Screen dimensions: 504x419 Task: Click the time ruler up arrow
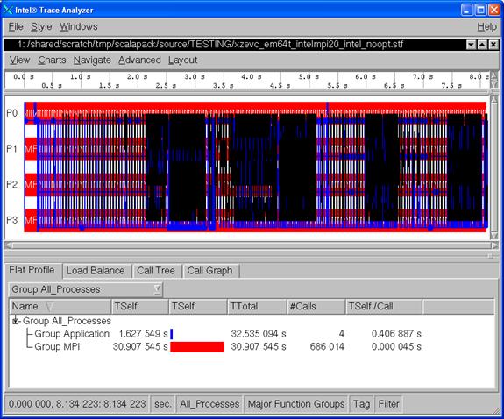pyautogui.click(x=494, y=75)
